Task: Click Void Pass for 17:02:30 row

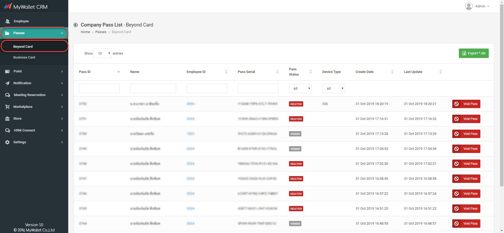Action: pyautogui.click(x=466, y=164)
